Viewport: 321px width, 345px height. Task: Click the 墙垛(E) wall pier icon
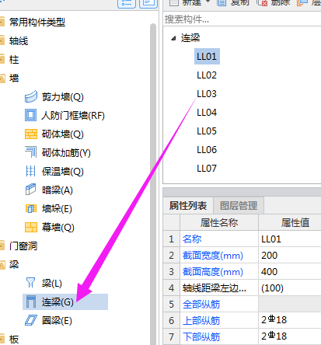click(x=31, y=209)
